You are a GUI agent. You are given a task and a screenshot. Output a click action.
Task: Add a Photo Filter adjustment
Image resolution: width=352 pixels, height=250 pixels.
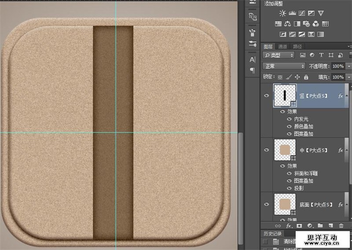(x=307, y=24)
